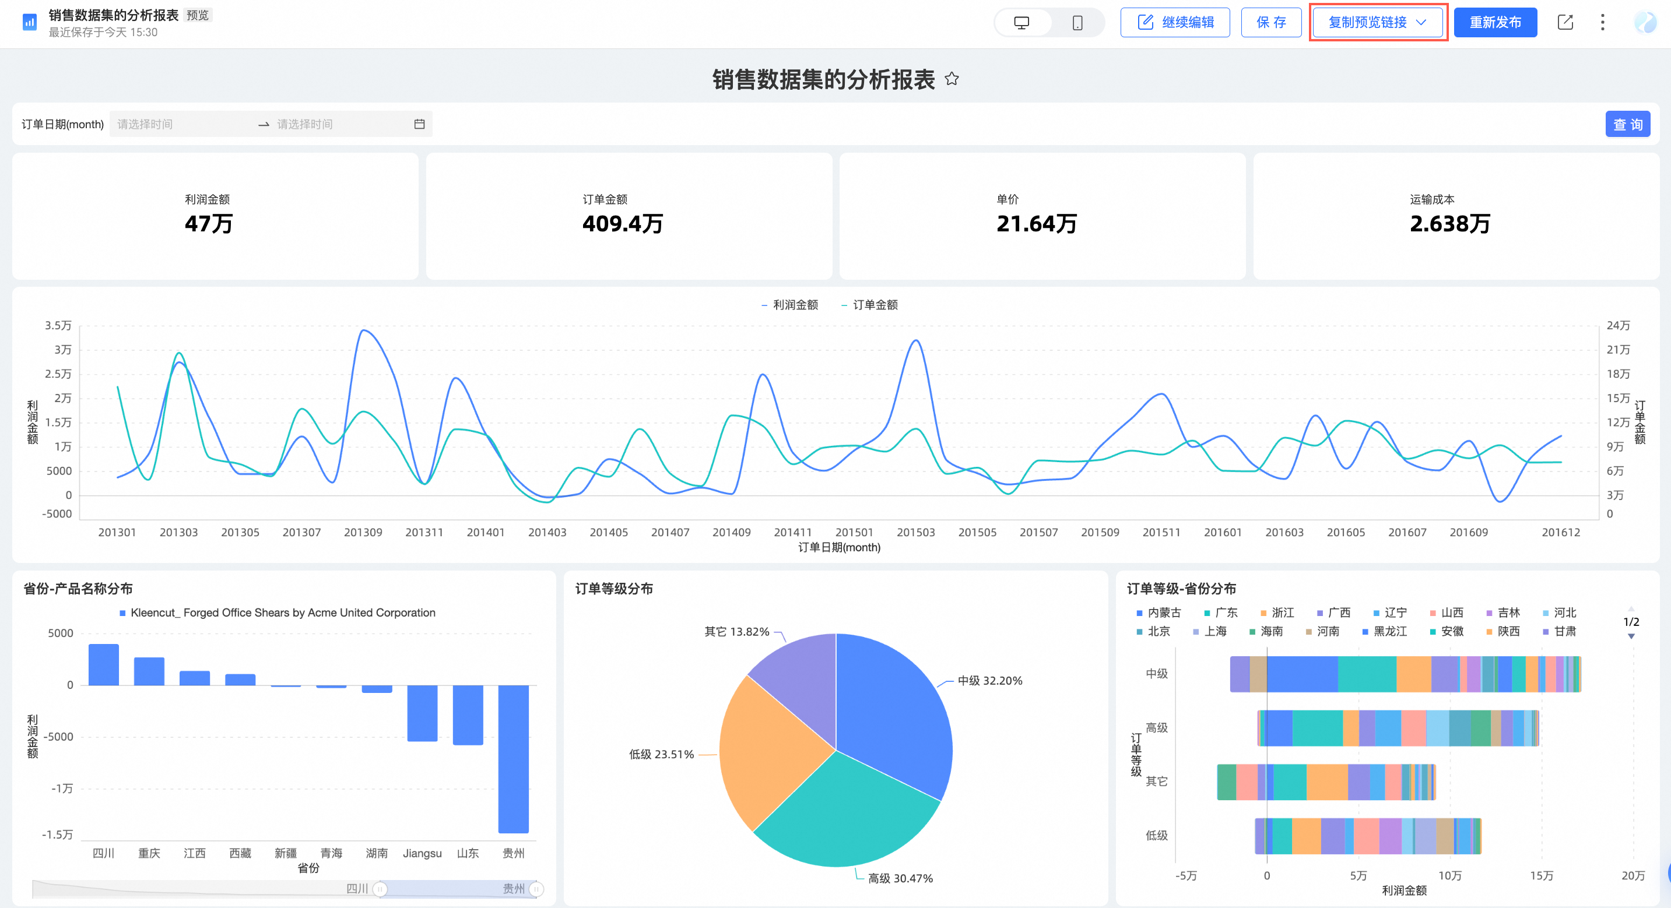1671x908 pixels.
Task: Click the dashboard logo icon at top-left
Action: pyautogui.click(x=29, y=23)
